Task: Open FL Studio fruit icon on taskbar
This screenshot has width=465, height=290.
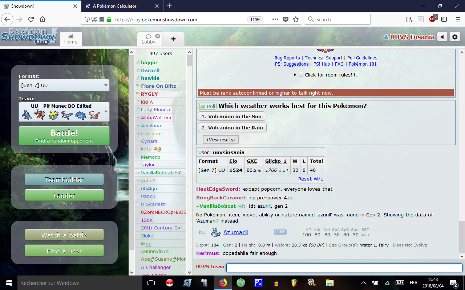Action: pos(294,283)
